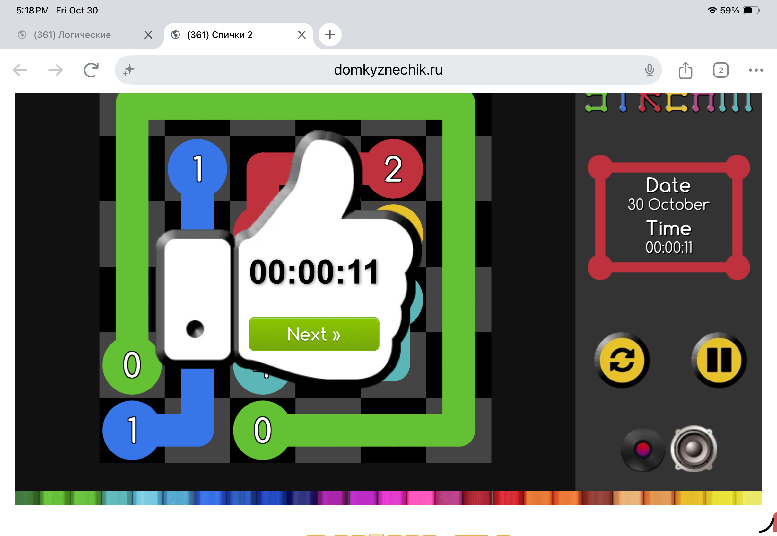
Task: Click the bottom-left blue 1 node
Action: point(132,430)
